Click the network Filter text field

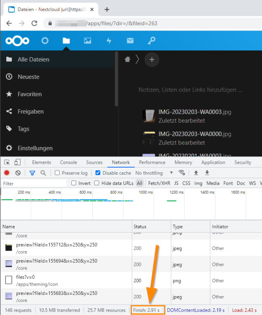tap(34, 184)
